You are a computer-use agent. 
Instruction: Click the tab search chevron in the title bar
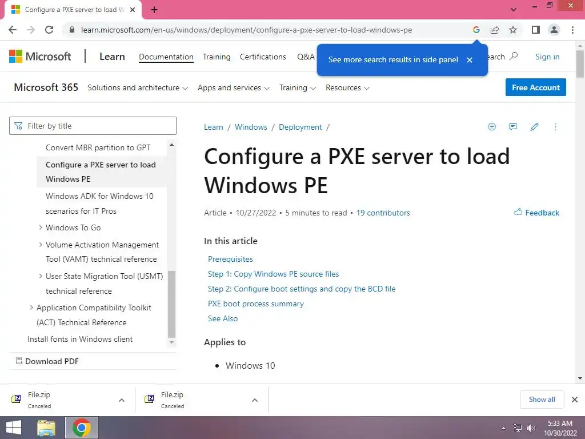pos(514,10)
